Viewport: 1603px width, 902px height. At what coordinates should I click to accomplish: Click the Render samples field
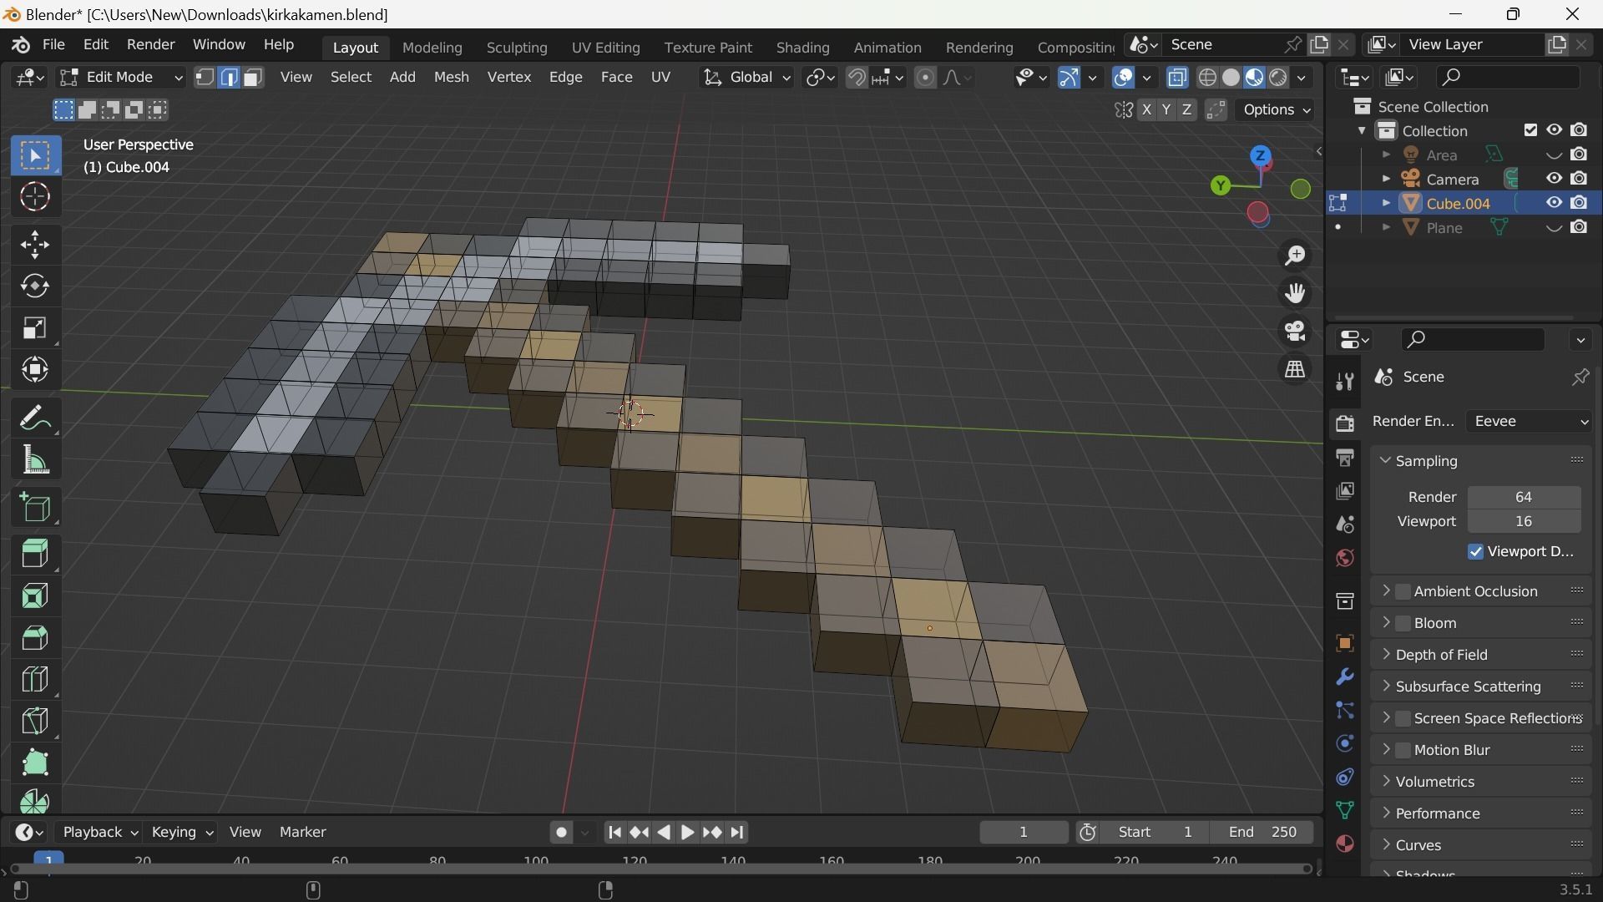click(1523, 498)
